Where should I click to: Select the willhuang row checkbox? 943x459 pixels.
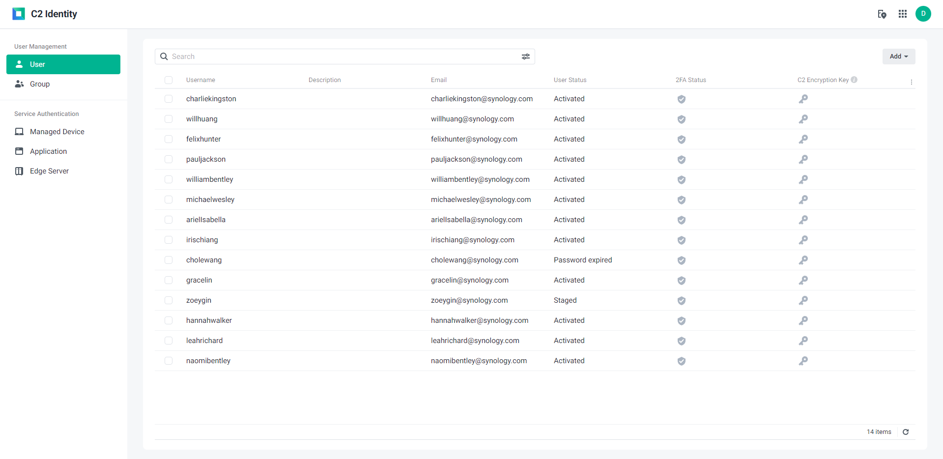point(169,119)
